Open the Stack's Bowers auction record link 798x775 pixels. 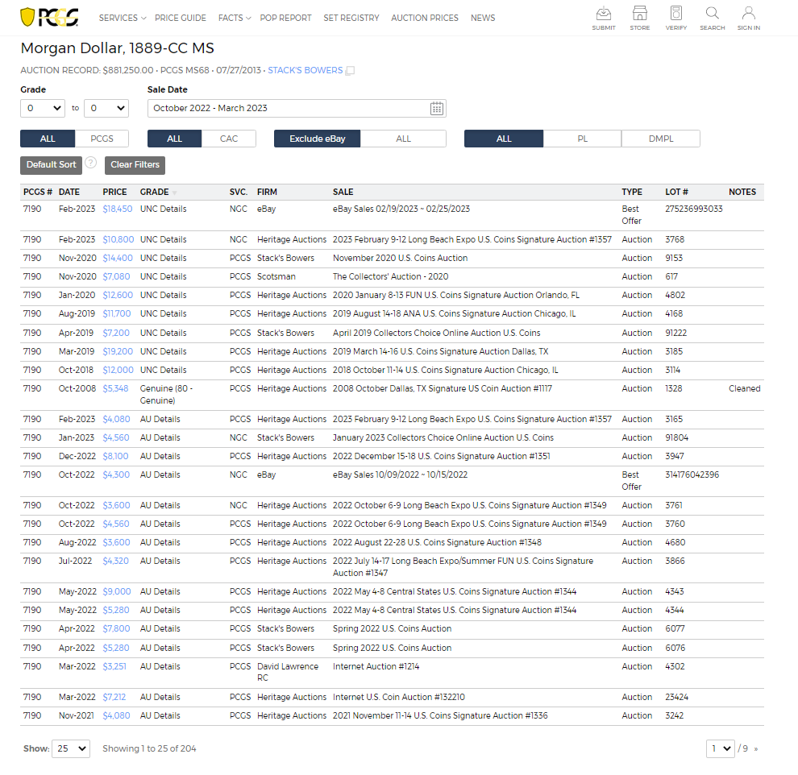[305, 70]
